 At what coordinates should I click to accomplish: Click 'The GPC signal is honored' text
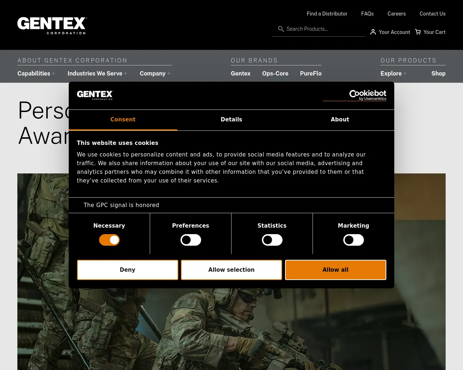coord(121,205)
